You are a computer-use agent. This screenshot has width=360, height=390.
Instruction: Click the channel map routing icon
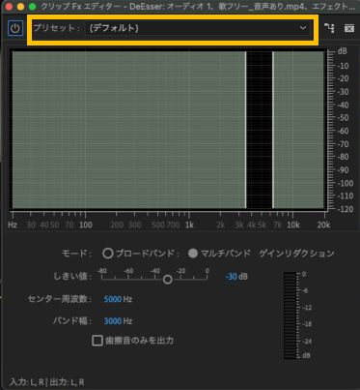pyautogui.click(x=329, y=28)
